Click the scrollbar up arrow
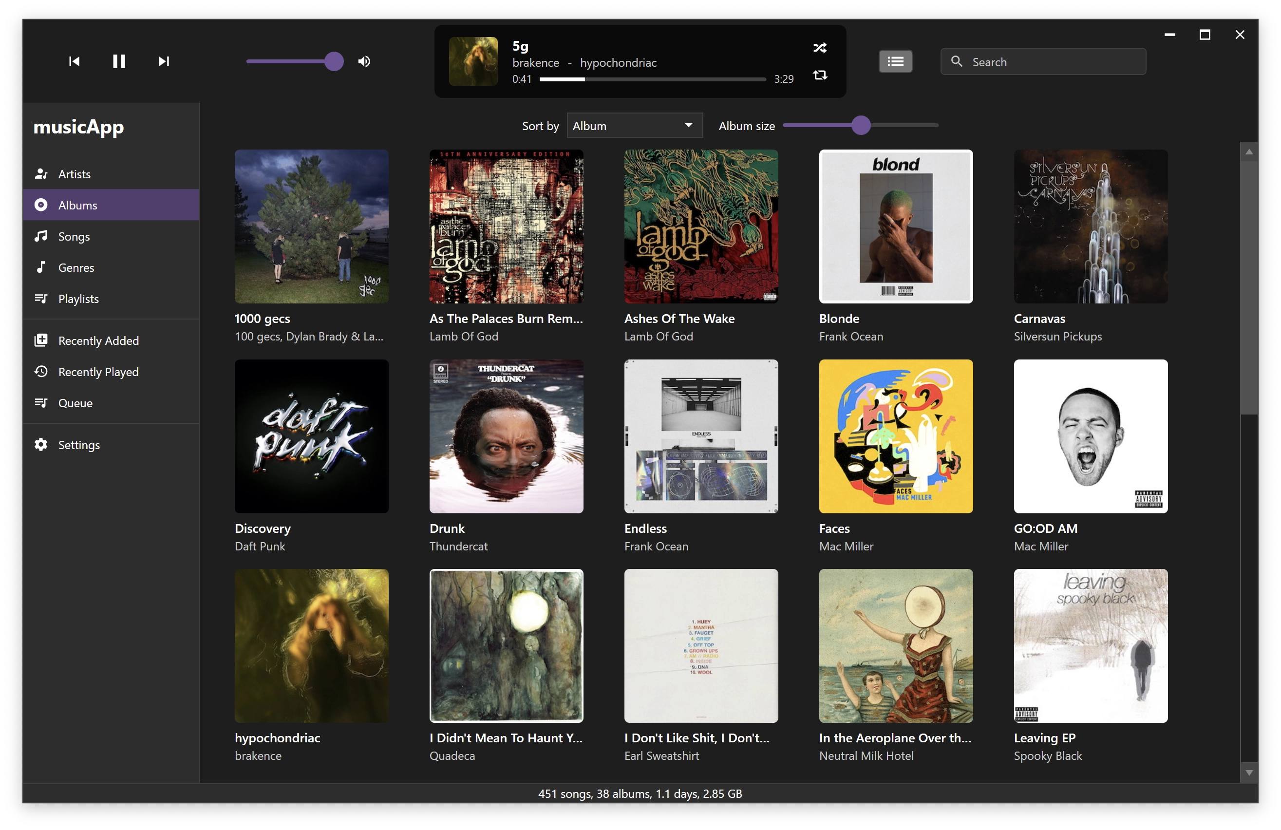Image resolution: width=1281 pixels, height=830 pixels. (1249, 152)
